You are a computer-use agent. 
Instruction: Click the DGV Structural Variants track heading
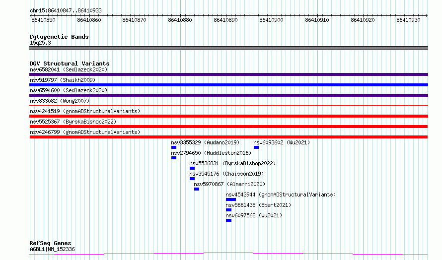70,64
